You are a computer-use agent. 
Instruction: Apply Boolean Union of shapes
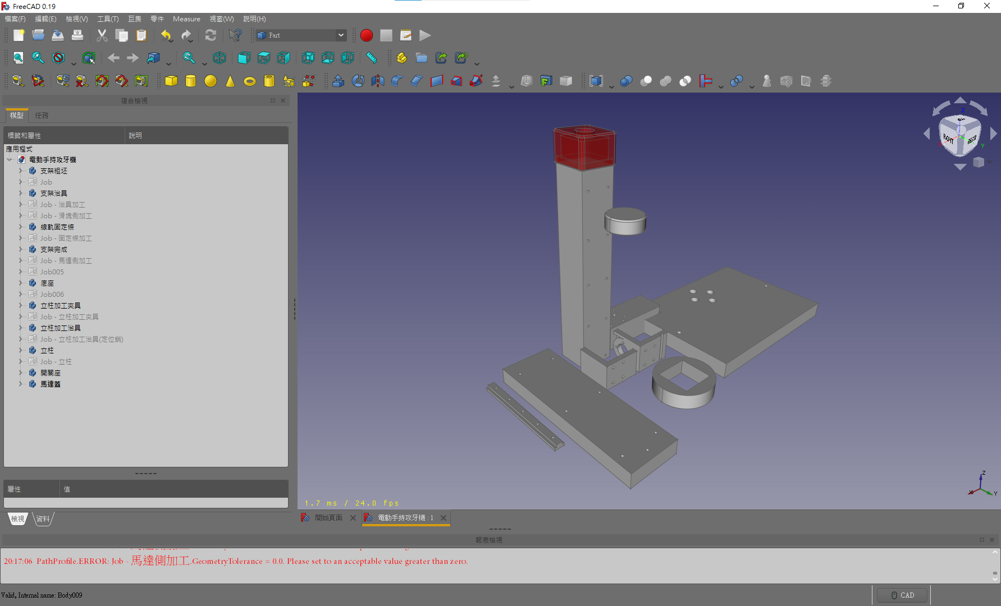click(x=666, y=81)
